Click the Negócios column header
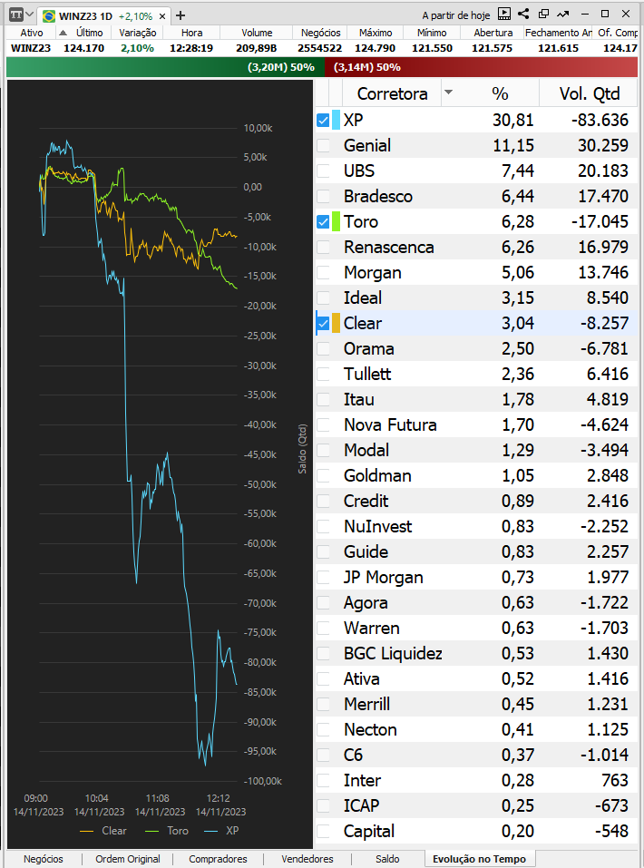This screenshot has width=644, height=868. point(321,33)
